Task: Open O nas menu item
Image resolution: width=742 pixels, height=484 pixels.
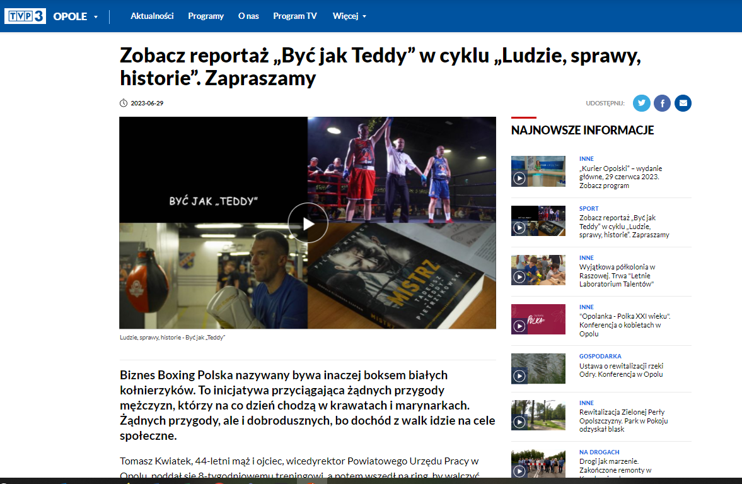Action: [248, 16]
